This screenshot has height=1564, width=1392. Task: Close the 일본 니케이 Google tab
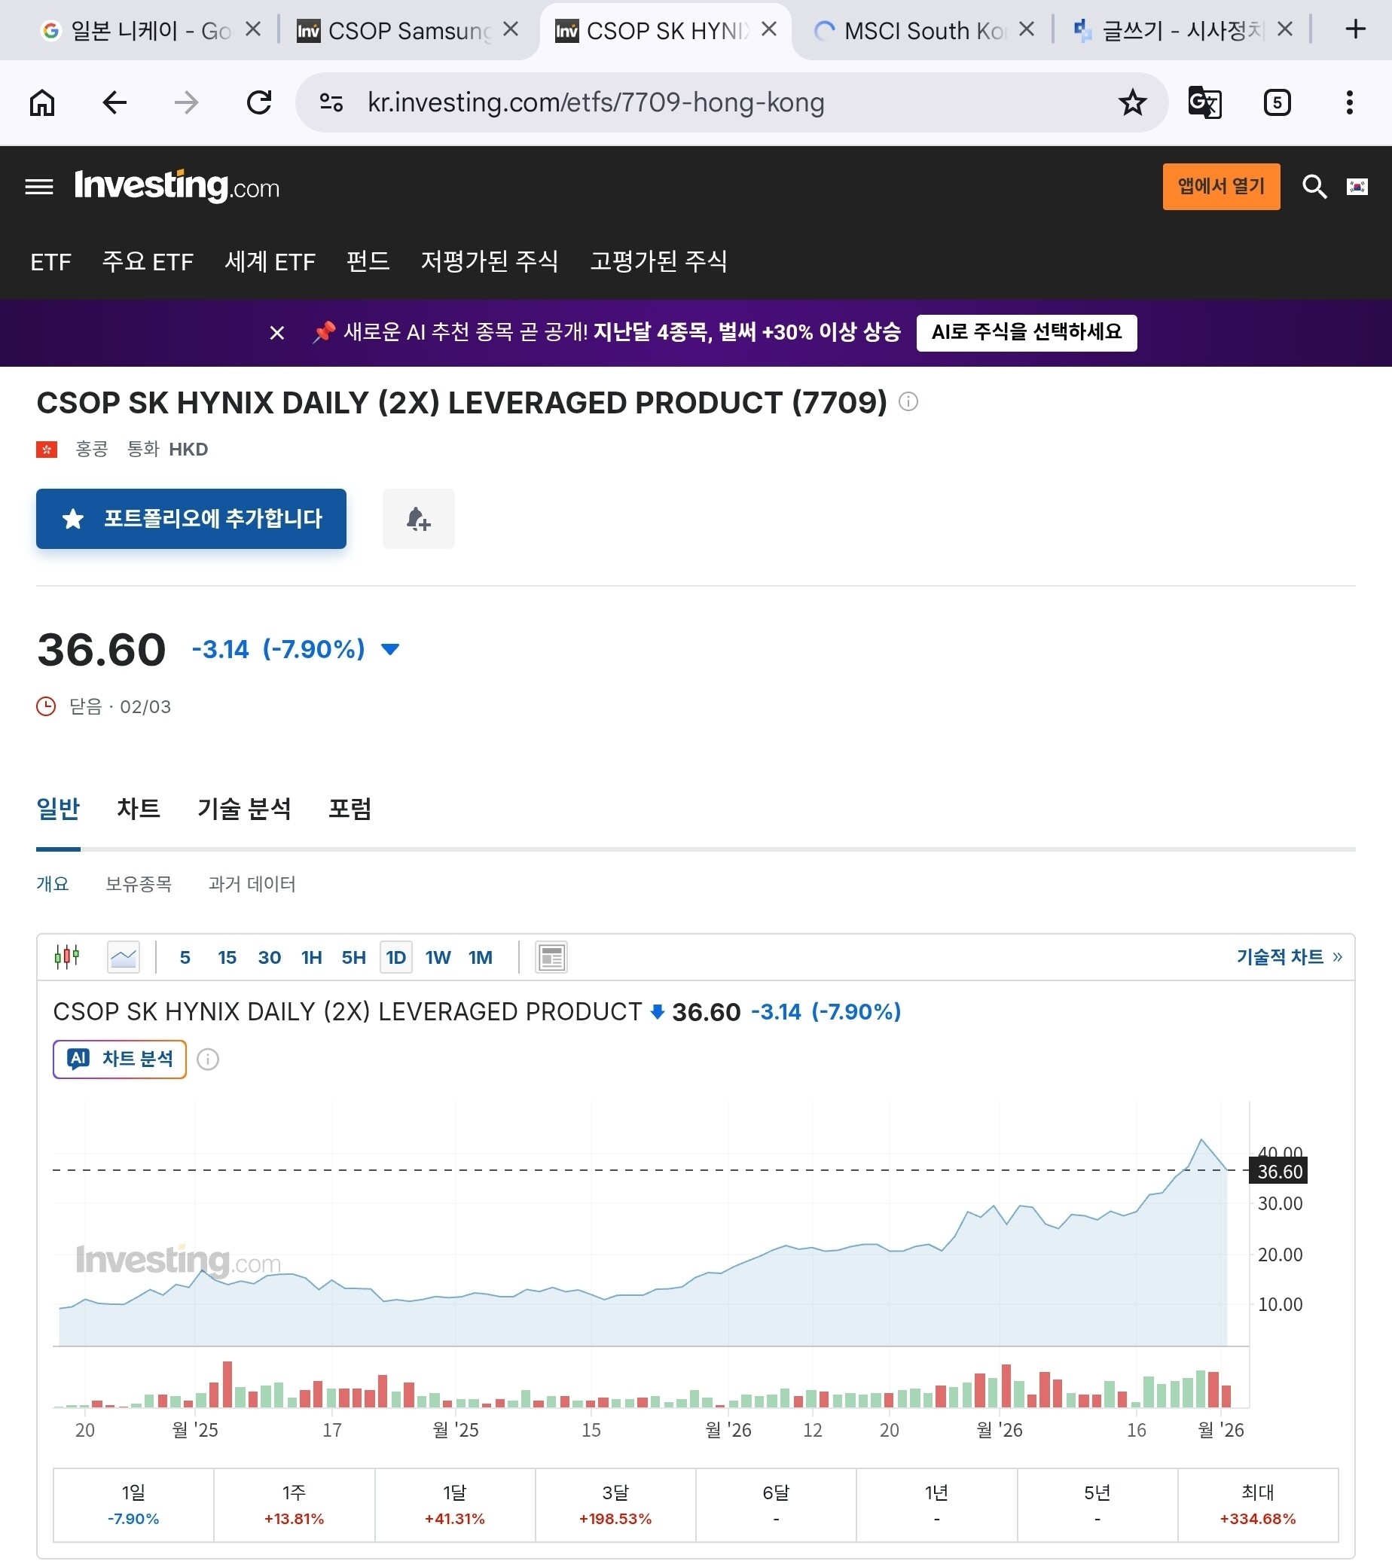pyautogui.click(x=253, y=29)
